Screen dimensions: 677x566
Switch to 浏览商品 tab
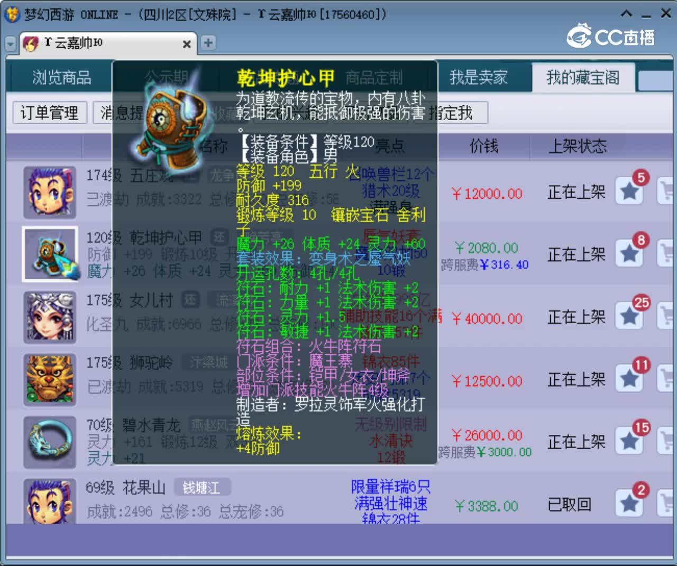tap(62, 78)
